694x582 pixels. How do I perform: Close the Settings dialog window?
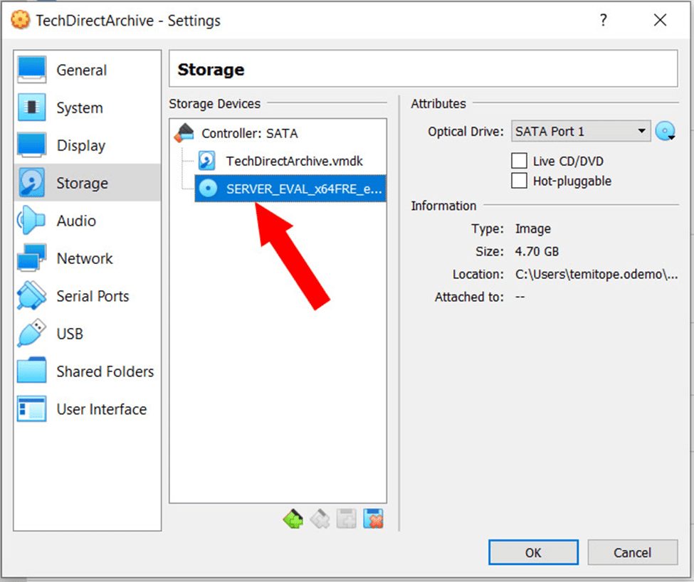[x=660, y=20]
